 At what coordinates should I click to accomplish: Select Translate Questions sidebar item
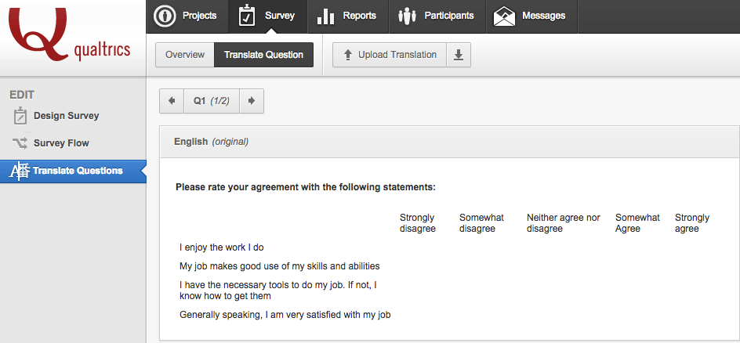point(73,171)
